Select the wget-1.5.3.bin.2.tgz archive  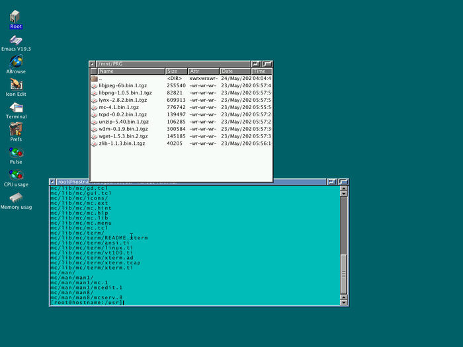(x=119, y=136)
